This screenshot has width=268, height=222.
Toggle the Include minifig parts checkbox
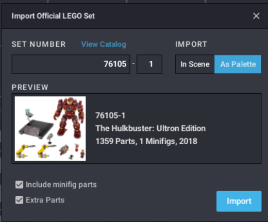click(x=19, y=185)
